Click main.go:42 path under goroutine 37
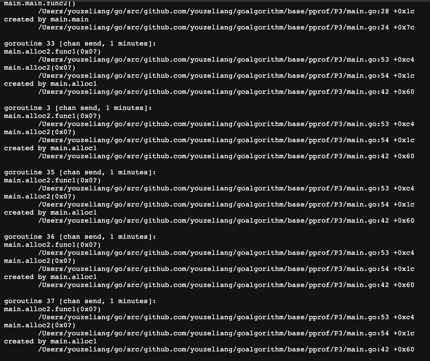Screen dimensions: 430x361 pyautogui.click(x=226, y=350)
